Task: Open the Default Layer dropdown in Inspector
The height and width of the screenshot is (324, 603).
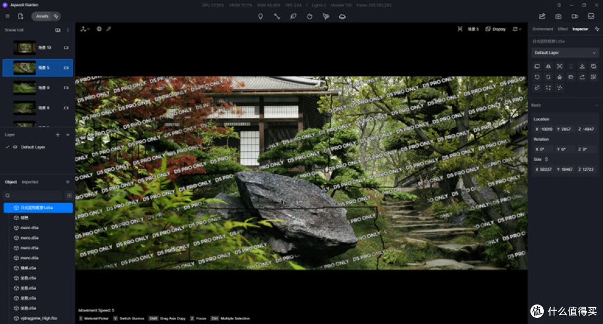Action: pos(565,52)
